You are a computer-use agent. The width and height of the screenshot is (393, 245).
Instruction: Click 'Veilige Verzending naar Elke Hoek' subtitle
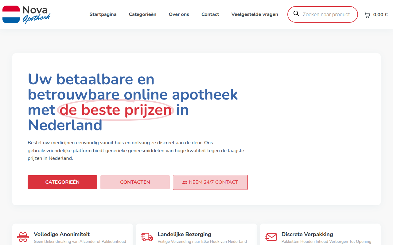click(202, 242)
